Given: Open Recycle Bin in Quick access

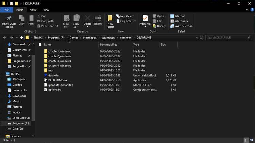Looking at the screenshot, I should (x=19, y=66).
